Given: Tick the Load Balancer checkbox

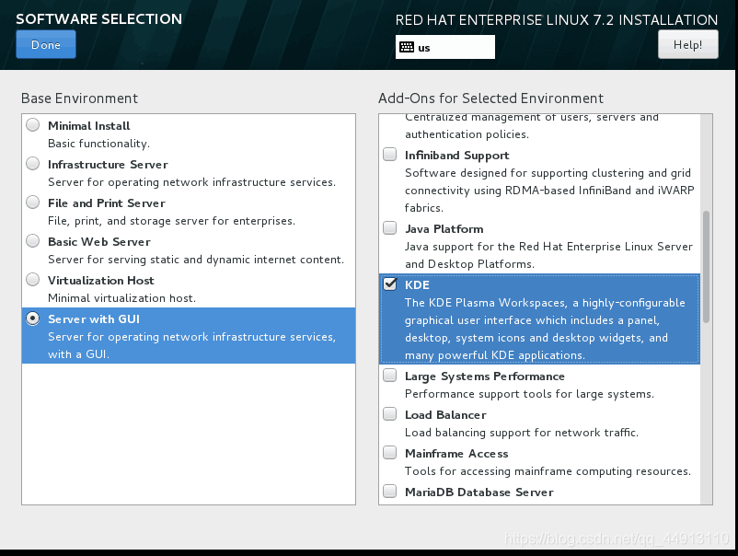Looking at the screenshot, I should tap(390, 414).
